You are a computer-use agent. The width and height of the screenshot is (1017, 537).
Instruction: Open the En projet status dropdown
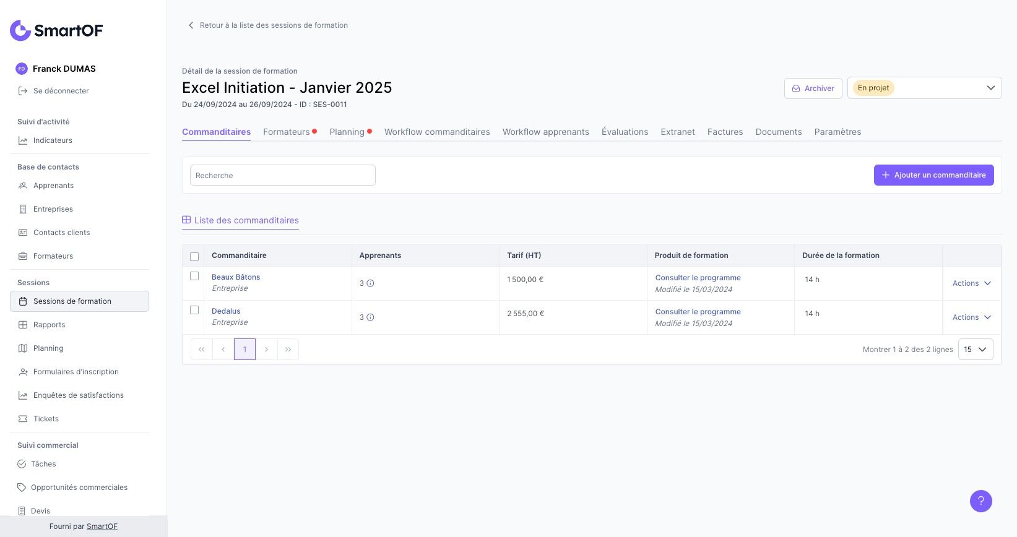[924, 88]
